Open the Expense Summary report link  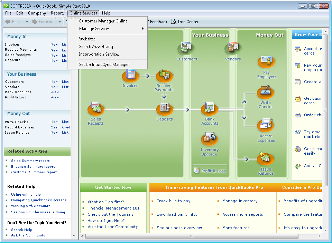[33, 166]
